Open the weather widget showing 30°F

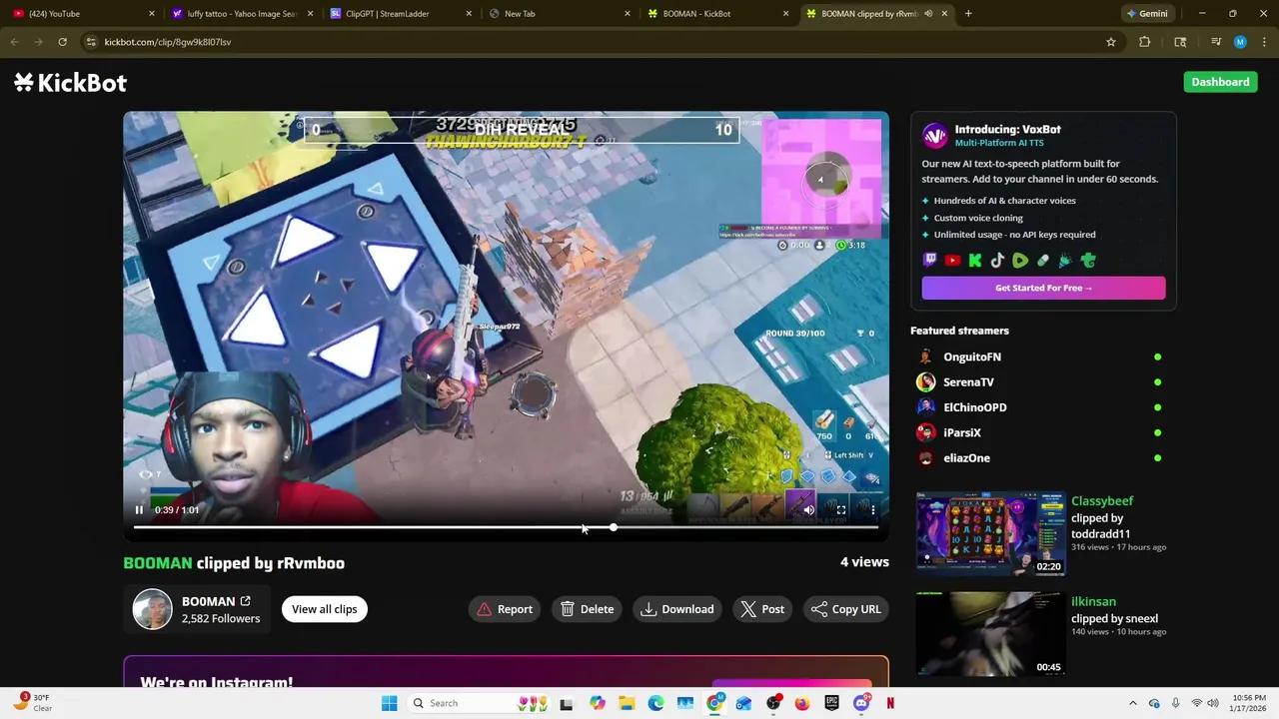[32, 703]
